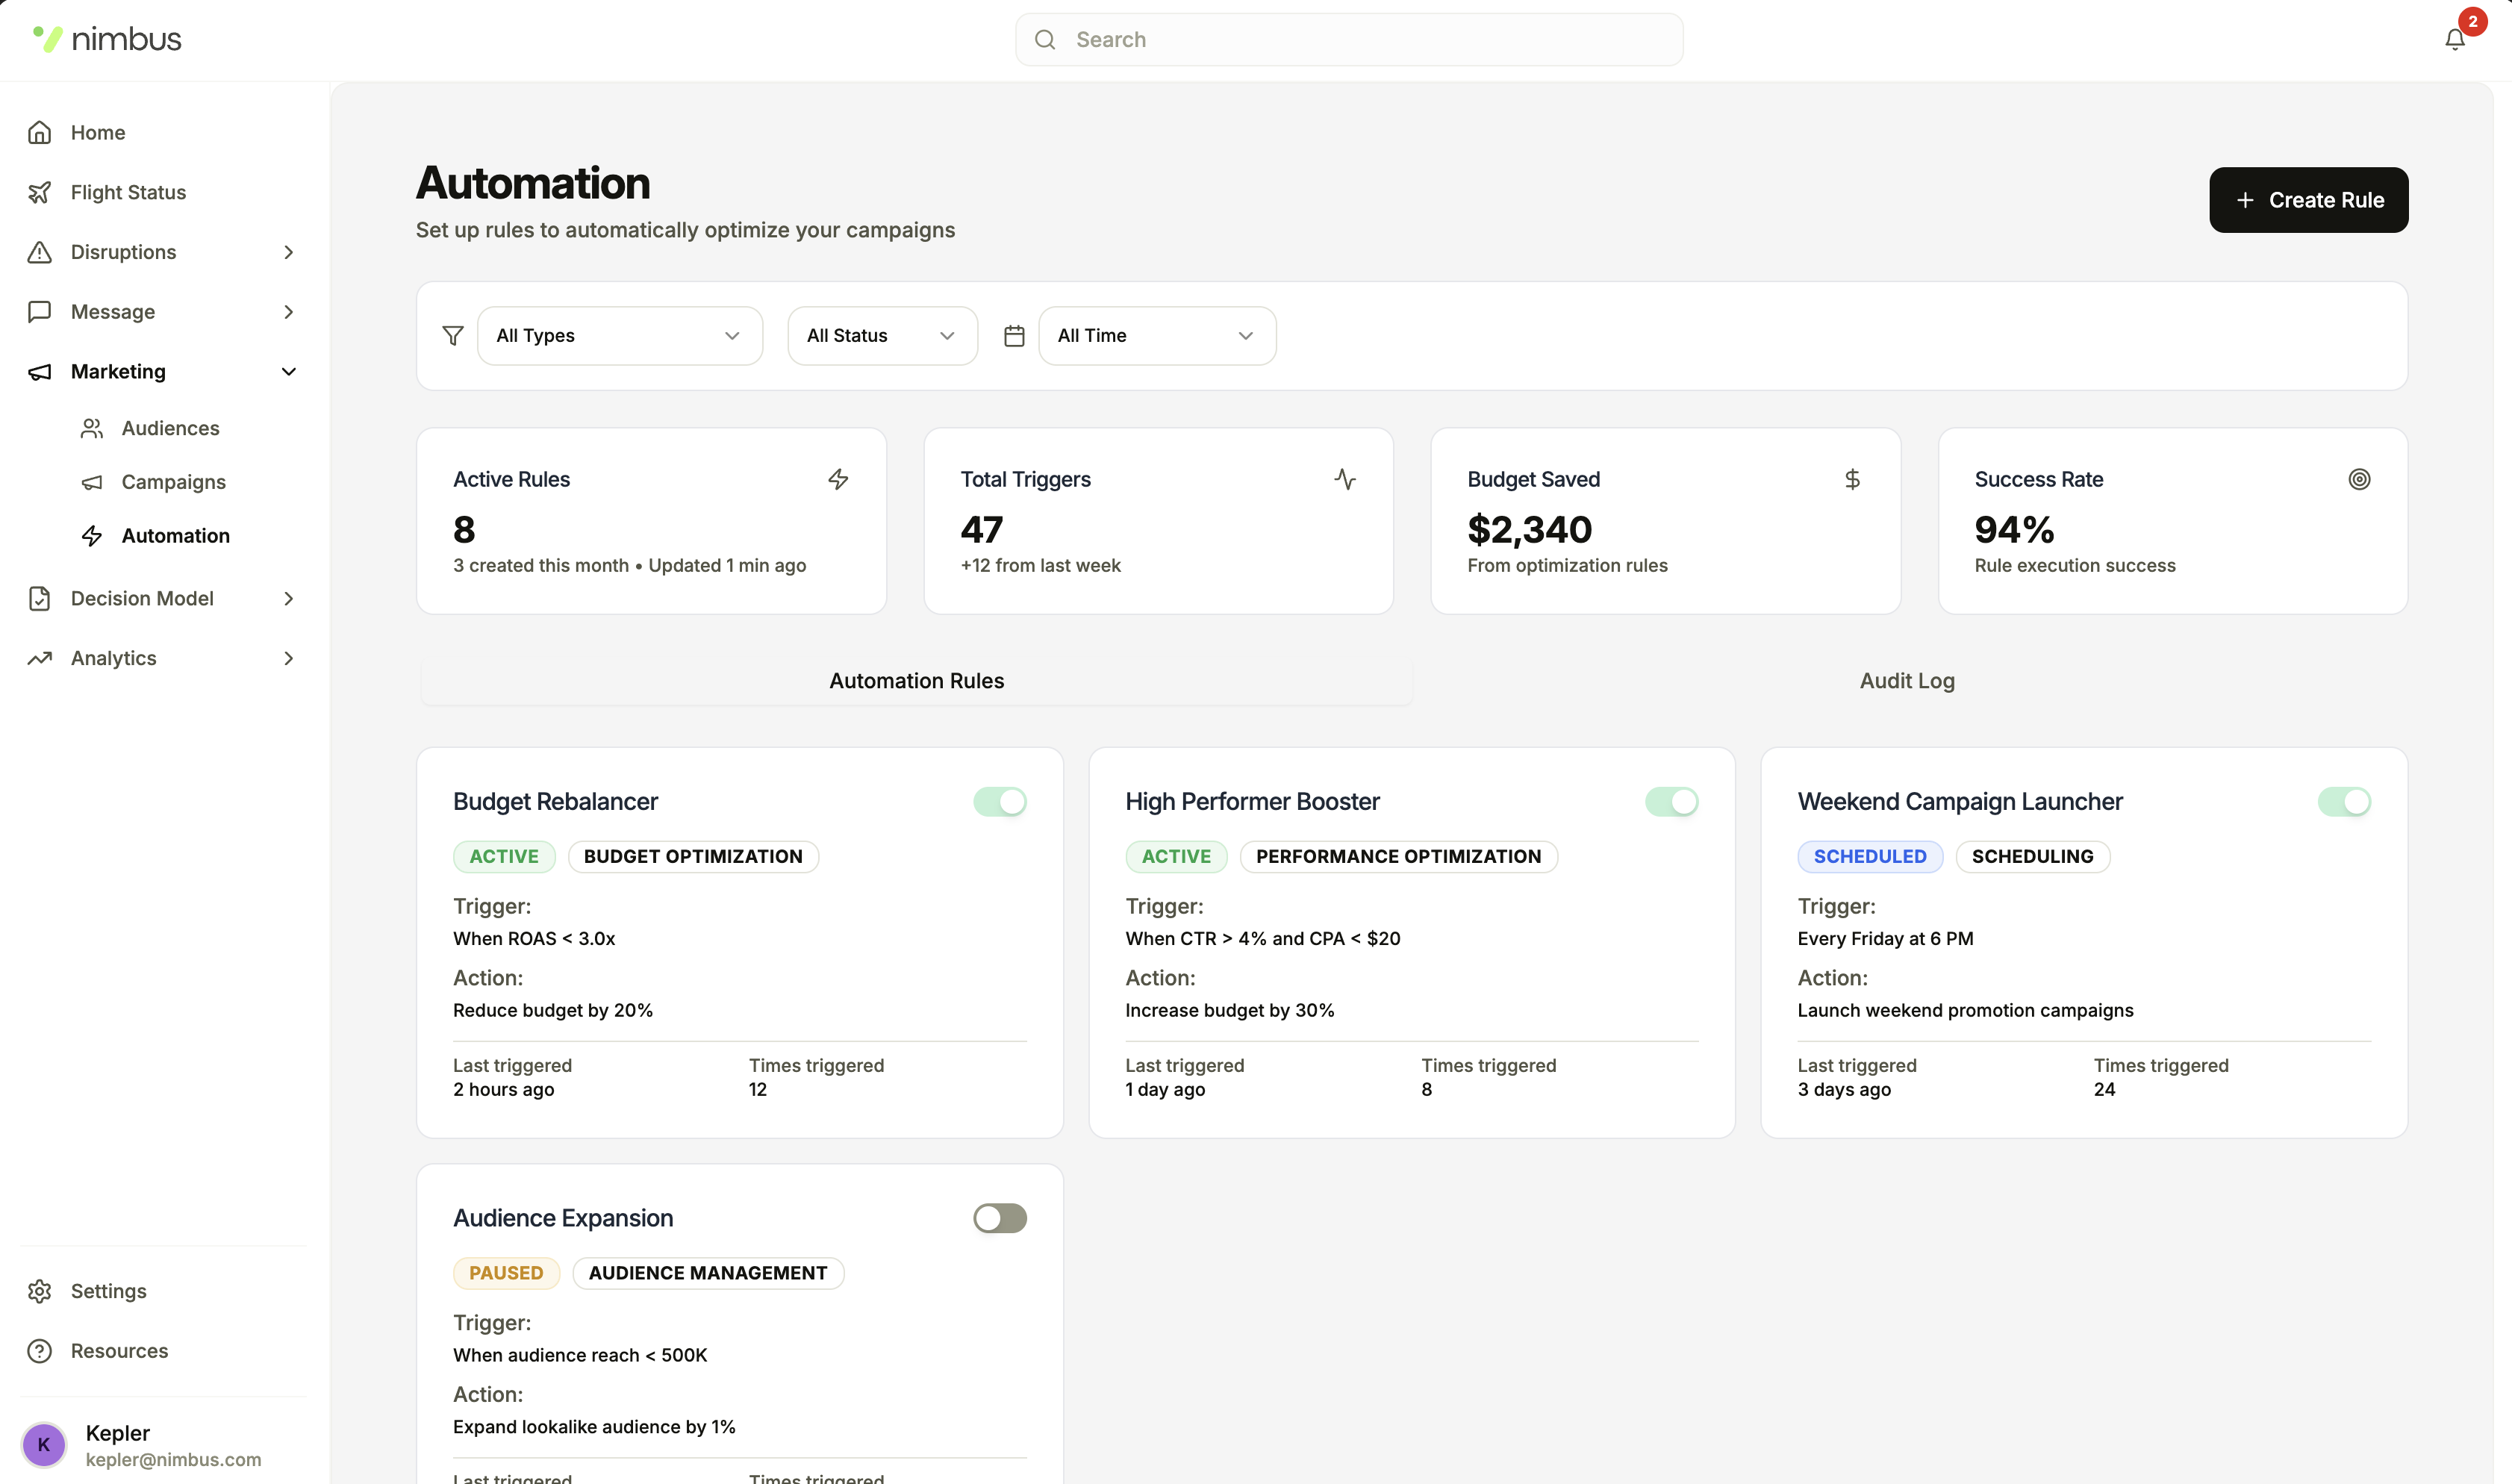2512x1484 pixels.
Task: Click the target icon on Success Rate card
Action: click(2359, 479)
